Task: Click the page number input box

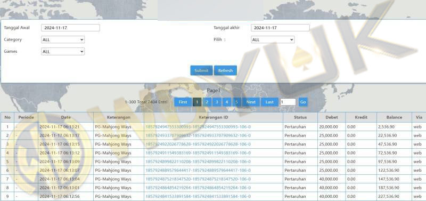Action: point(288,102)
